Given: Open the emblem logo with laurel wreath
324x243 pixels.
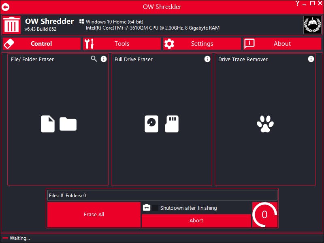Looking at the screenshot, I should coord(312,25).
